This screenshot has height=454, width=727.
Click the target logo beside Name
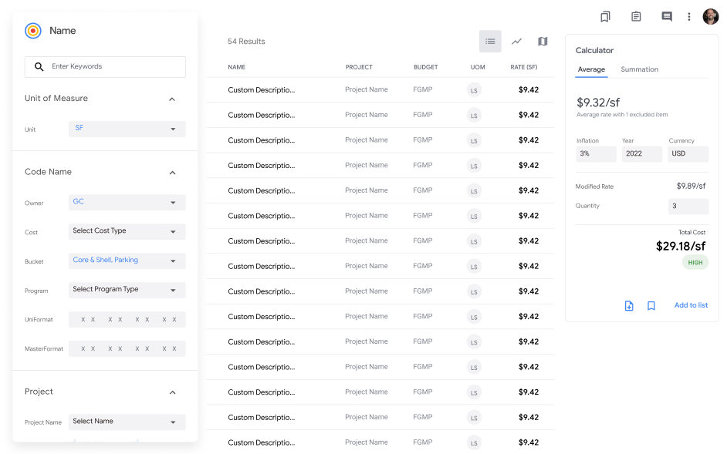(33, 31)
